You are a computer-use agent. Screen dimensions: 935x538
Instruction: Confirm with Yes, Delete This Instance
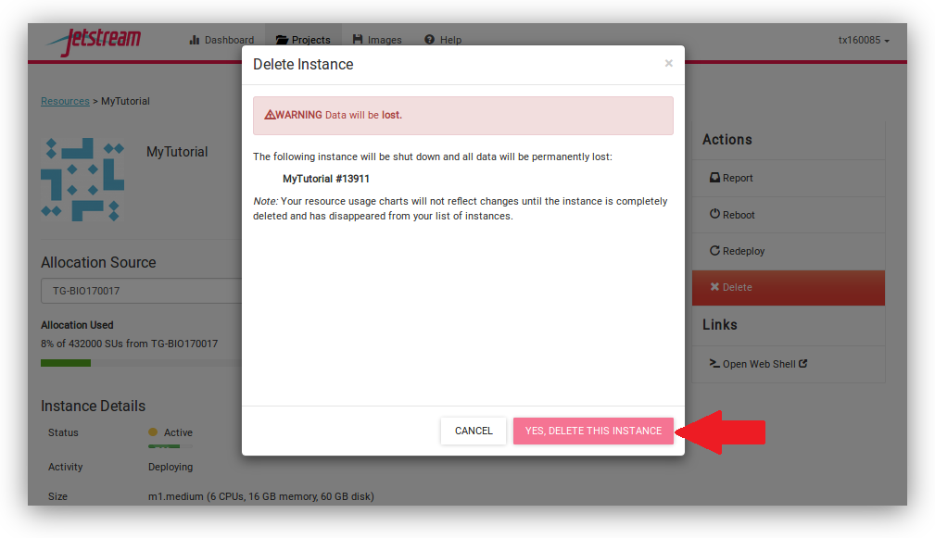pos(593,431)
